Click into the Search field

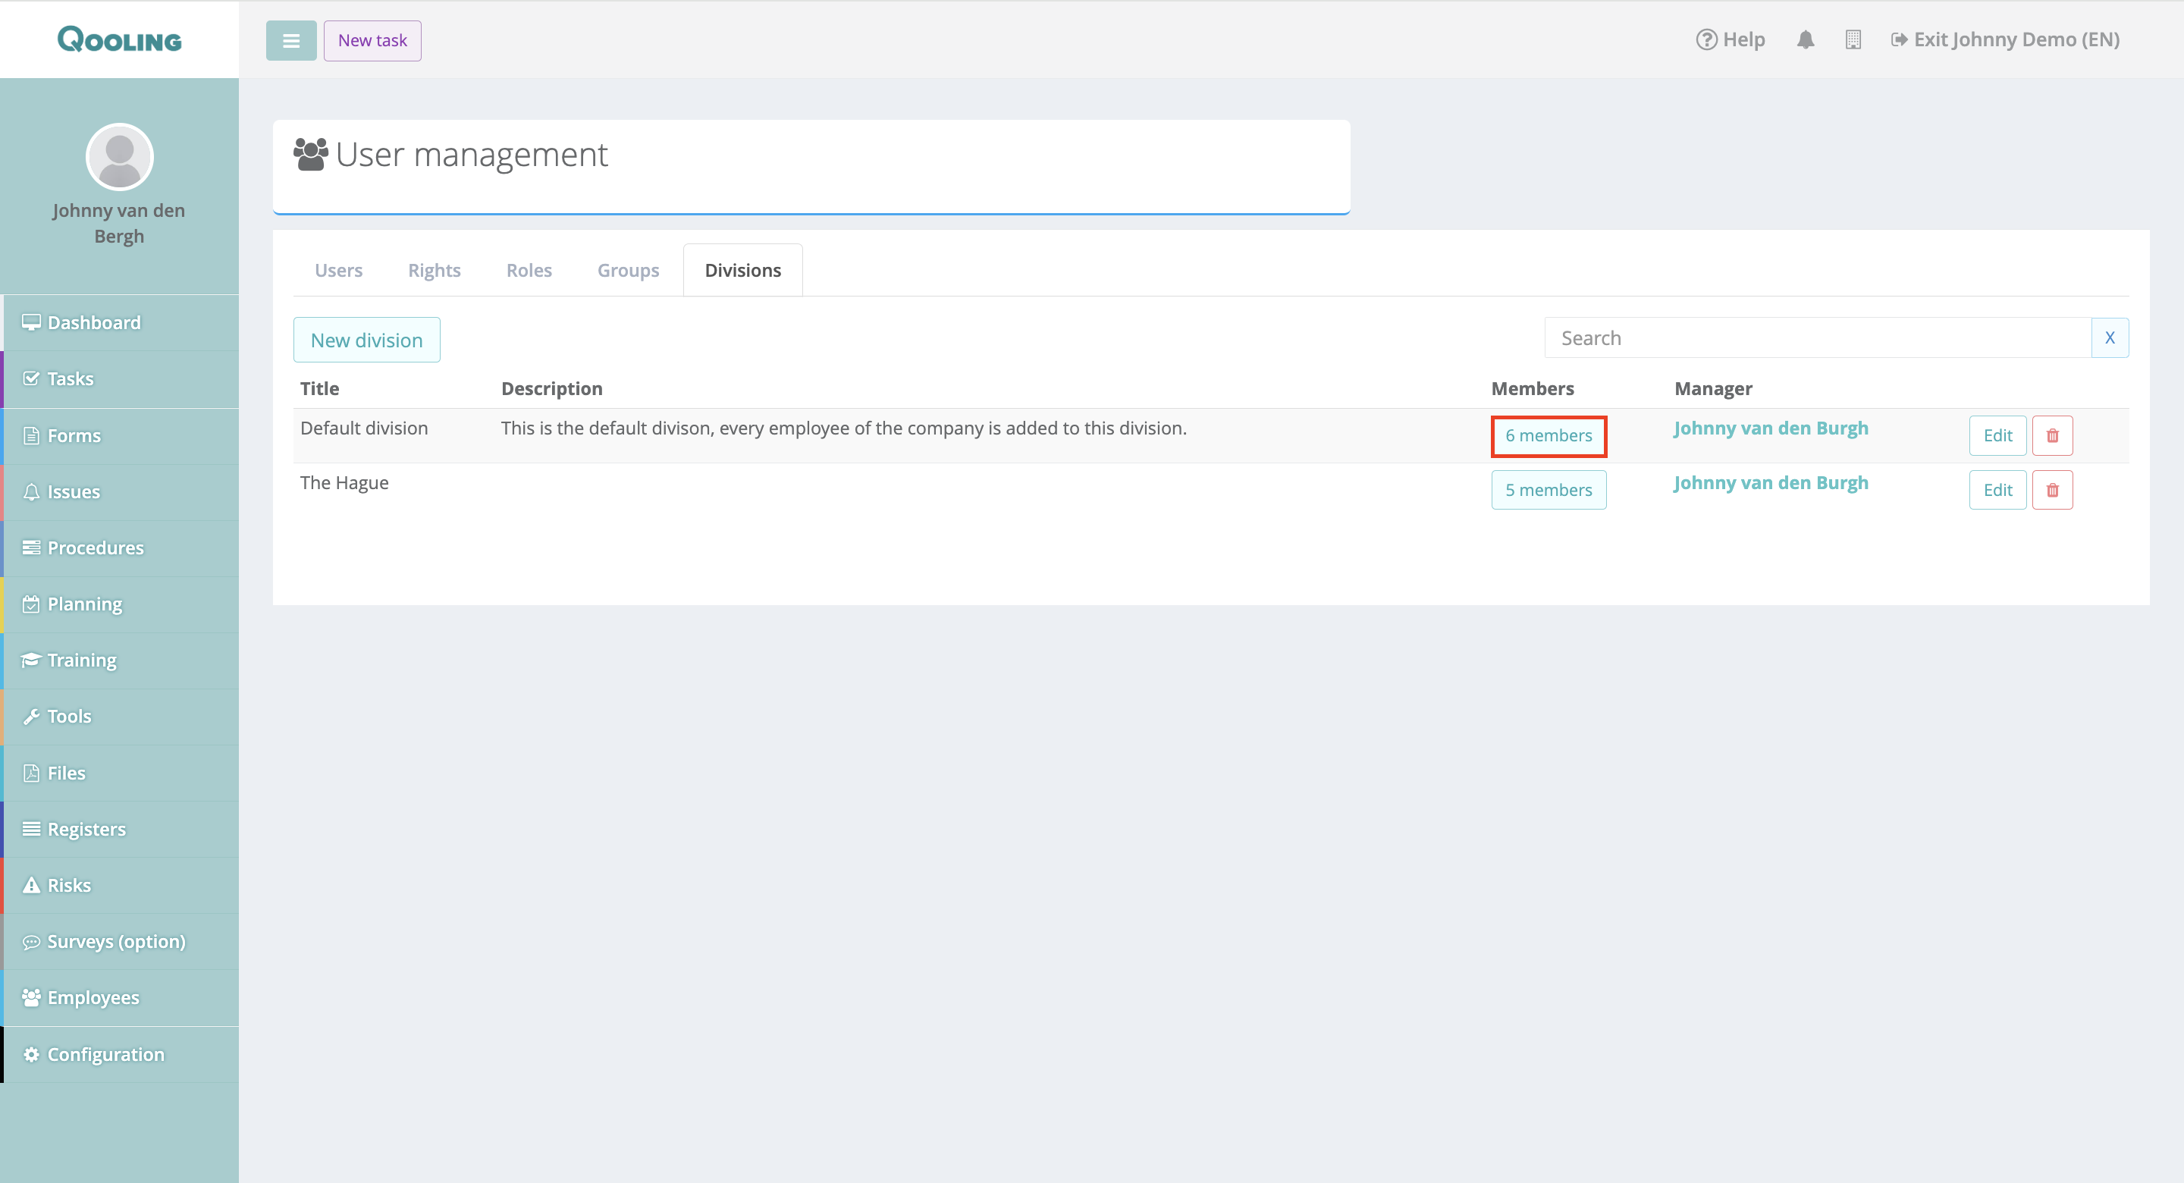[x=1817, y=337]
